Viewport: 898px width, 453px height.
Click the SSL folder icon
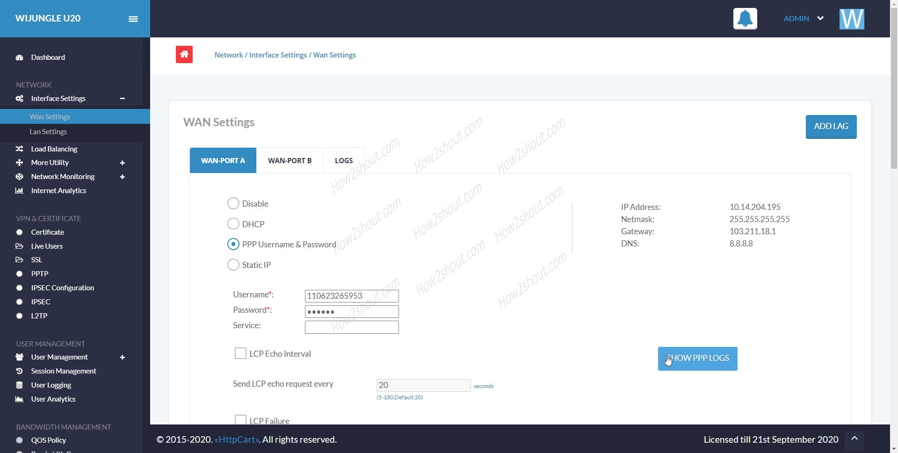click(19, 259)
